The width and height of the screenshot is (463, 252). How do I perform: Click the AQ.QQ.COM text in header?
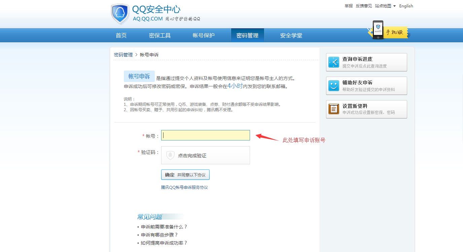(x=148, y=19)
